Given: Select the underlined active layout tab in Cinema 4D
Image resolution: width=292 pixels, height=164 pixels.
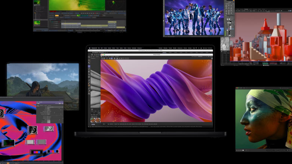Looking at the screenshot, I should point(165,53).
